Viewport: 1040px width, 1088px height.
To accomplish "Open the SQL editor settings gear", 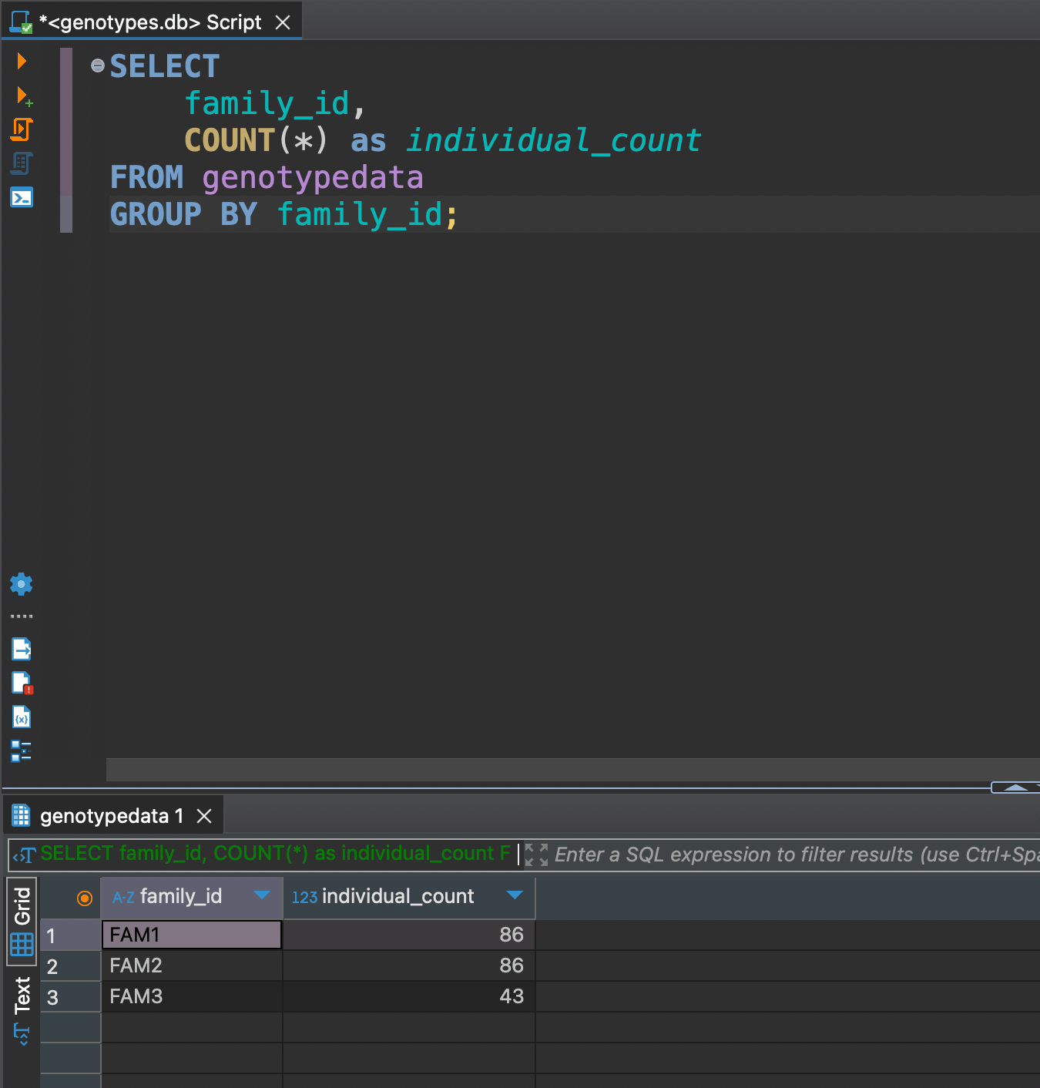I will pos(21,583).
